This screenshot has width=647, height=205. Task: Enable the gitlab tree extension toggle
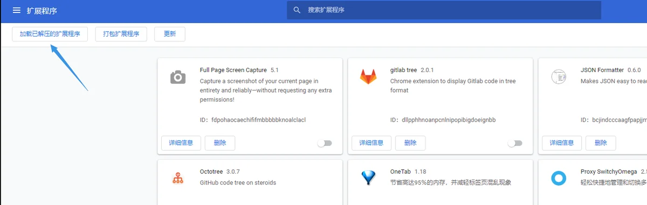[x=515, y=143]
